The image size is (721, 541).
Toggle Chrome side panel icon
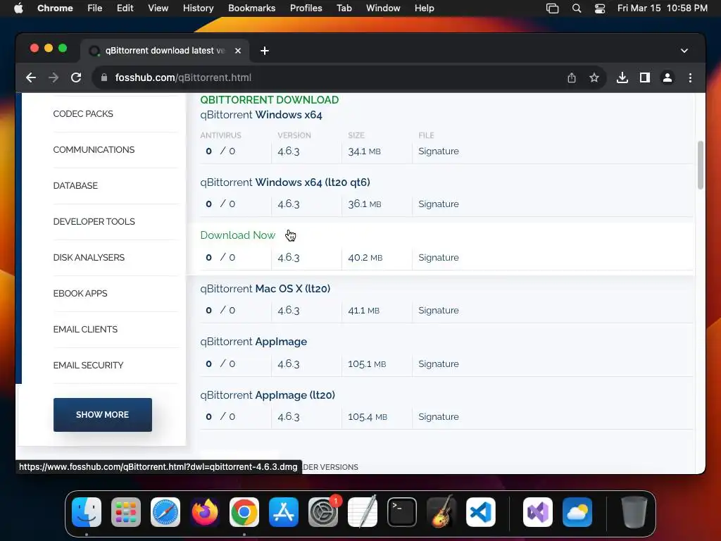(645, 77)
